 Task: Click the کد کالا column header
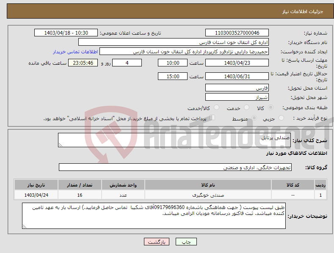tap(293, 185)
